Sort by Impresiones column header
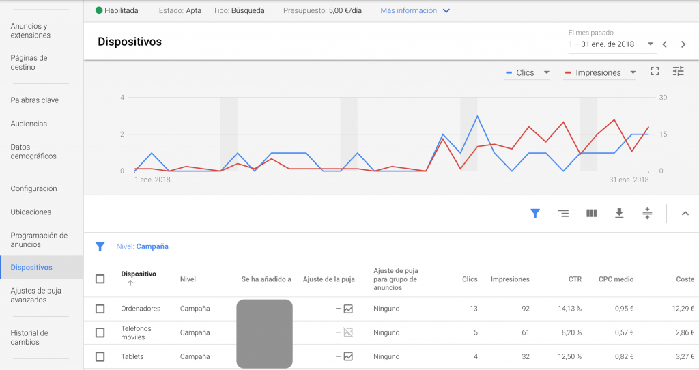Viewport: 699px width, 370px height. pyautogui.click(x=510, y=279)
